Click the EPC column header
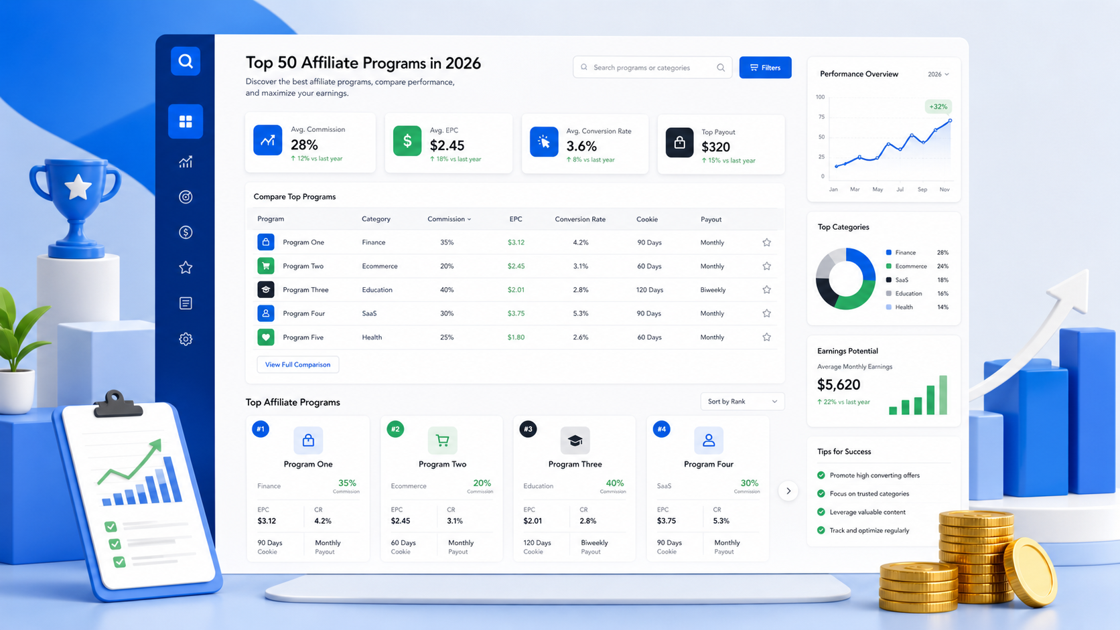This screenshot has height=630, width=1120. click(515, 219)
